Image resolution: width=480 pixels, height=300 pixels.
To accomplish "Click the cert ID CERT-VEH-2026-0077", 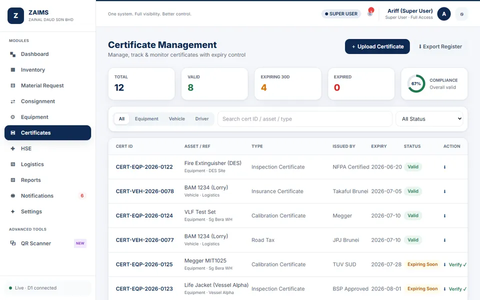I will pos(145,240).
